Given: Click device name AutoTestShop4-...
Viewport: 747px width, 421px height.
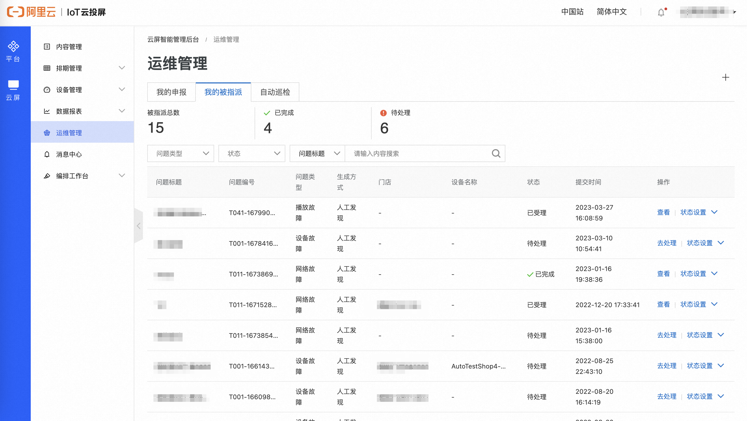Looking at the screenshot, I should click(478, 366).
